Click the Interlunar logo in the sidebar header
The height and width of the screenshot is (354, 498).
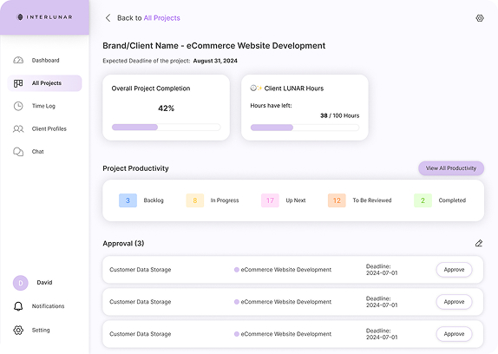click(x=44, y=17)
